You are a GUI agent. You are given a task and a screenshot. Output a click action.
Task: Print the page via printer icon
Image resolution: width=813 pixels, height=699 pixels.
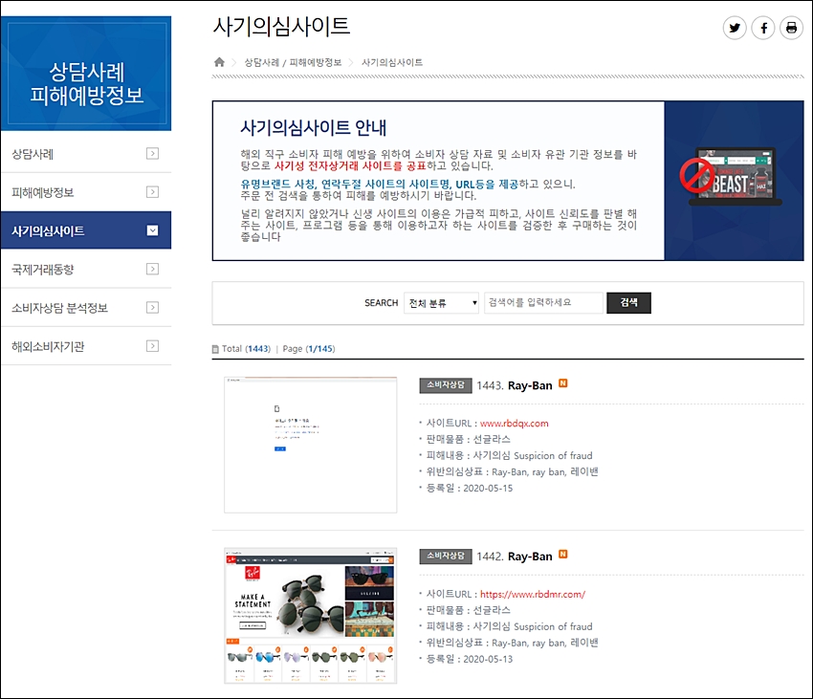tap(791, 28)
